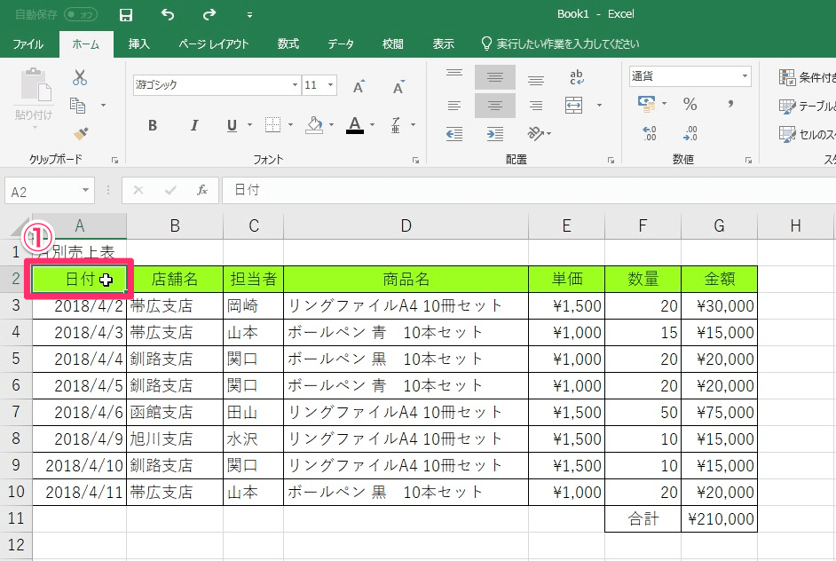
Task: Open the ファイル tab
Action: (x=28, y=44)
